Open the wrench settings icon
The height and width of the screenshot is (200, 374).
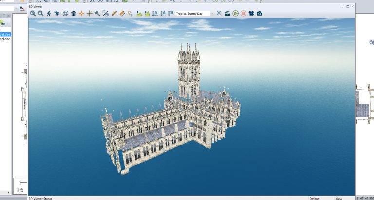(x=97, y=13)
